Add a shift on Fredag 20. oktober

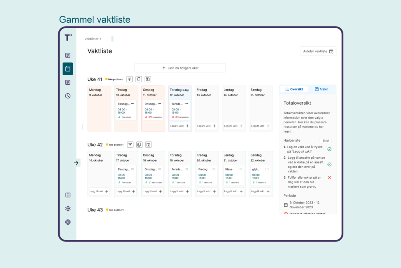pos(207,191)
